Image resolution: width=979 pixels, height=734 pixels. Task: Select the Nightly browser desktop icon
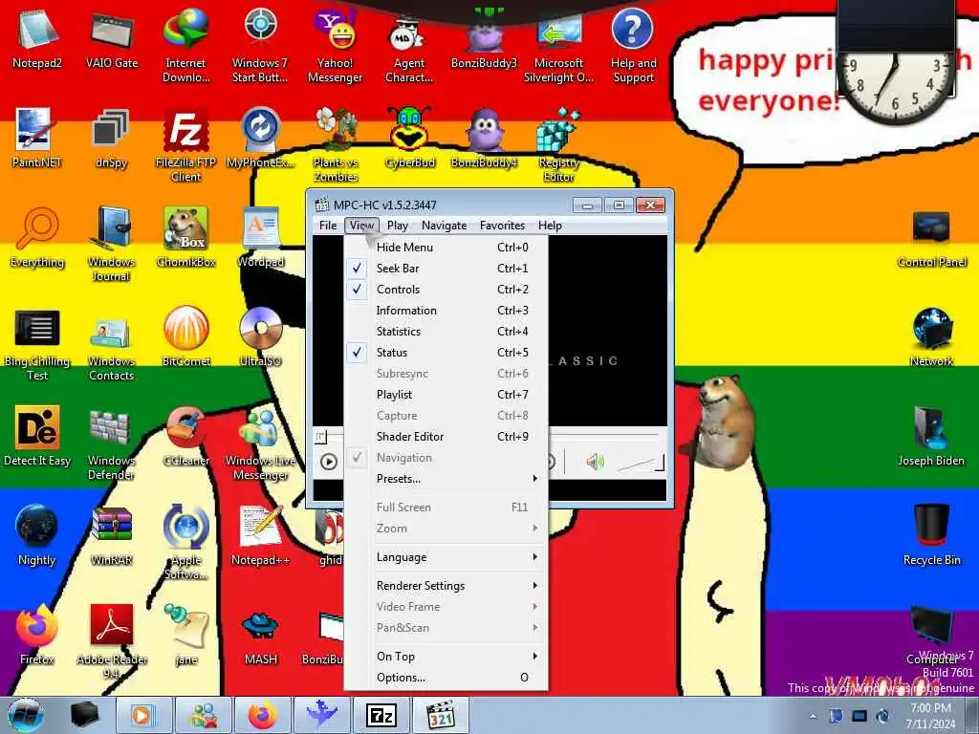[x=37, y=535]
